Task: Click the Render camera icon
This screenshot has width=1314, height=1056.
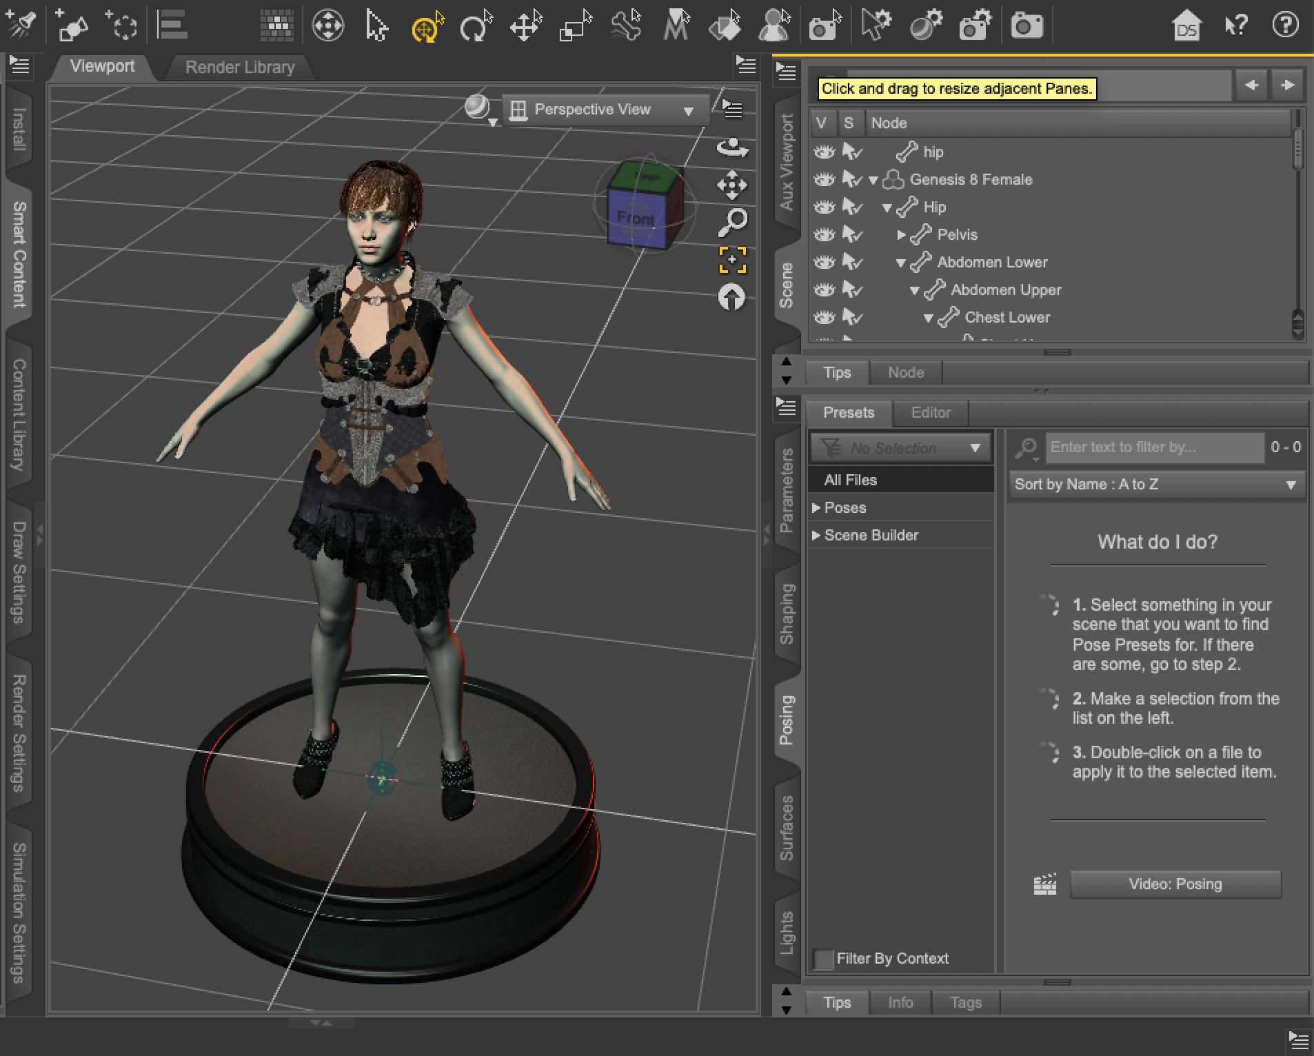Action: tap(1027, 27)
